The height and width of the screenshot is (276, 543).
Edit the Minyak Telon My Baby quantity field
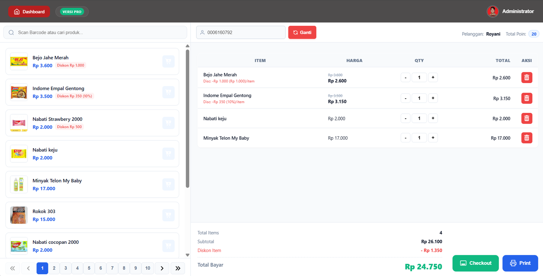[419, 138]
